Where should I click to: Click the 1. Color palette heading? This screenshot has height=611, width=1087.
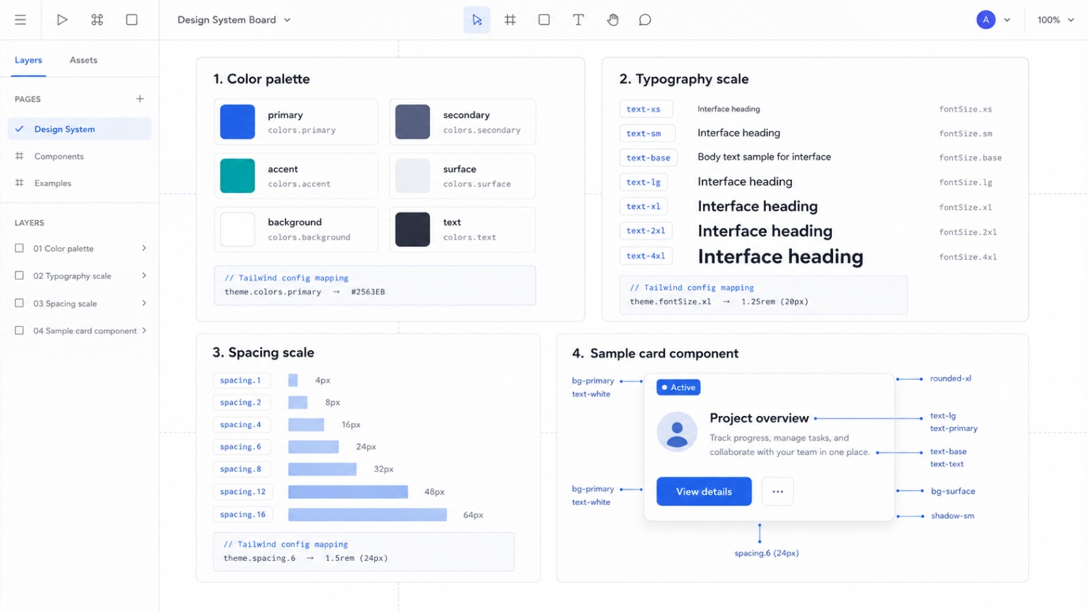tap(261, 79)
